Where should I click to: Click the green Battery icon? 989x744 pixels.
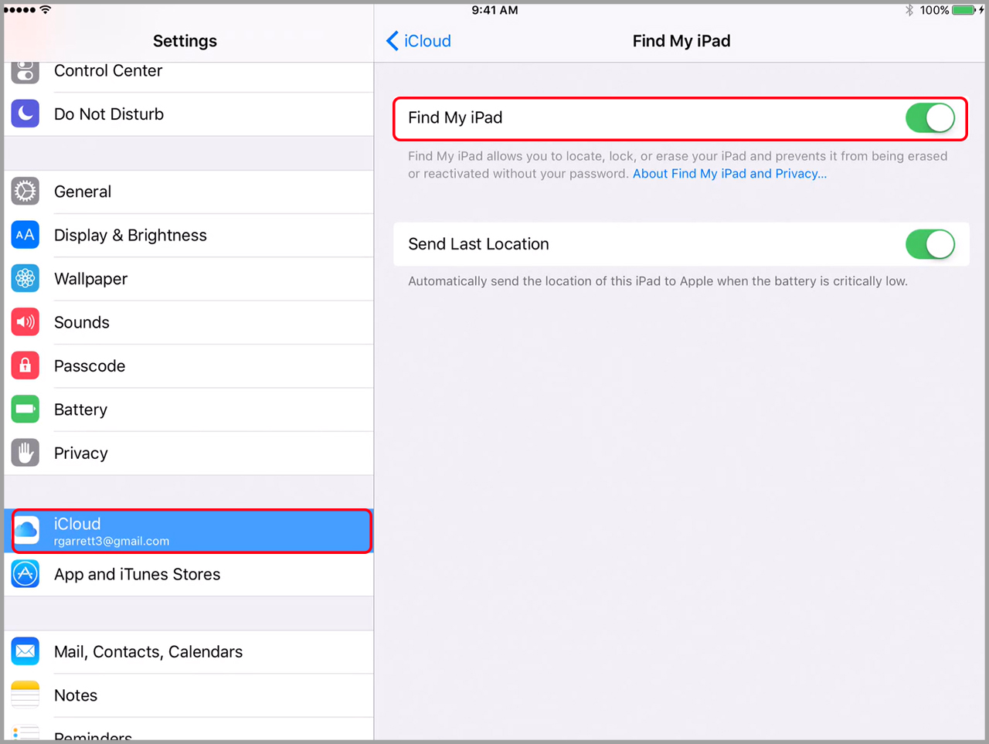25,409
